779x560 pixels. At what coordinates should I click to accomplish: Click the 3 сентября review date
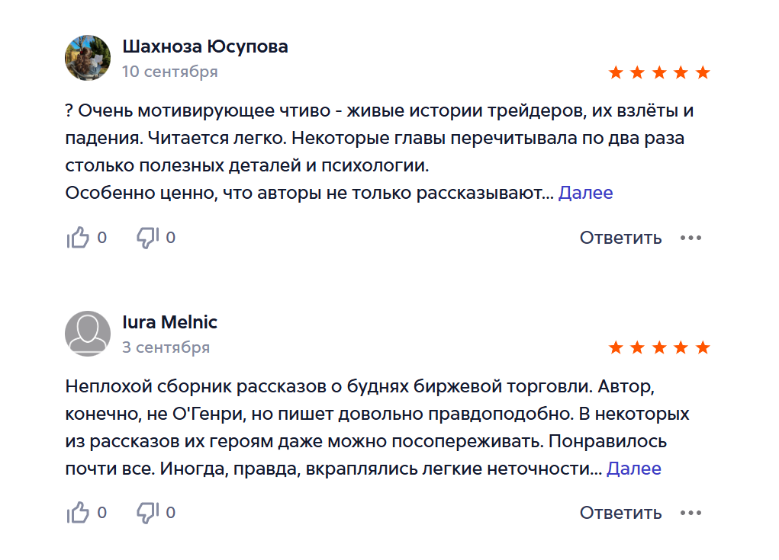166,347
